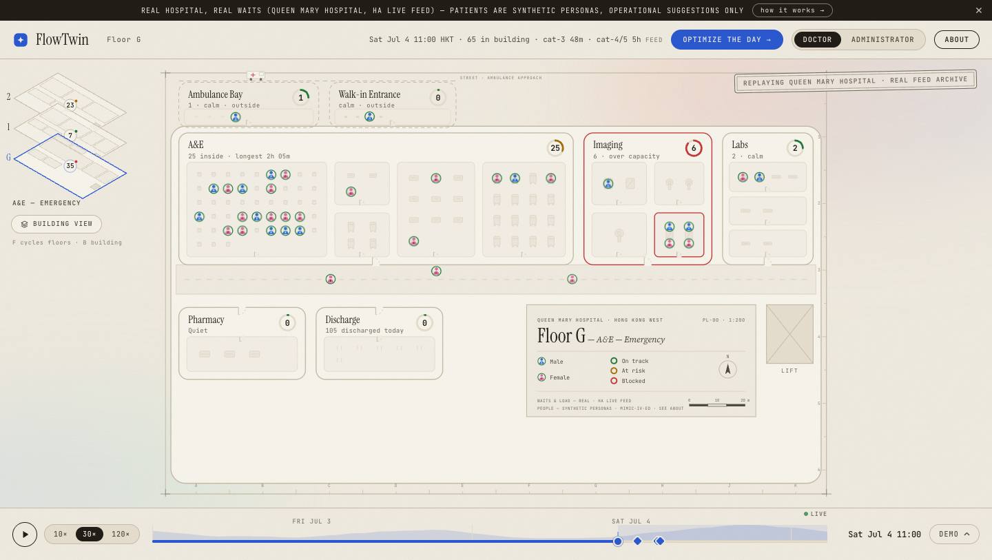Expand the DEMO menu
Screen dimensions: 992x560
(x=954, y=535)
